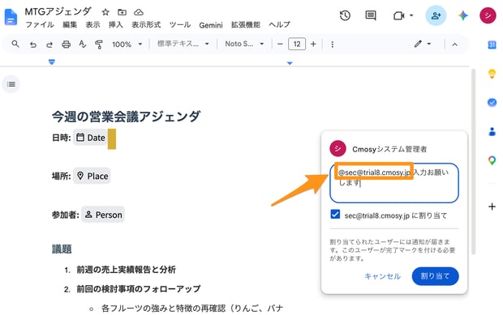This screenshot has height=315, width=503.
Task: Open Contacts side panel
Action: tap(492, 131)
